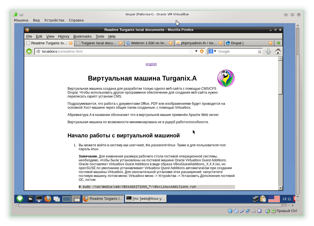Click the Firefox page vertical scrollbar thumb
The image size is (314, 226).
tap(280, 77)
